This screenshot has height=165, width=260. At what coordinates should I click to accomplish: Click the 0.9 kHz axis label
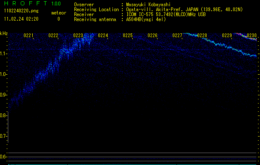[3, 95]
